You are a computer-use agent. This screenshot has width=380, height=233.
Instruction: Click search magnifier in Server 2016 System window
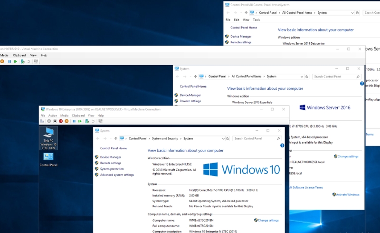[x=358, y=77]
